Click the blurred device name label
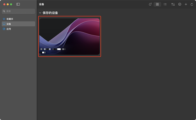 point(53,49)
